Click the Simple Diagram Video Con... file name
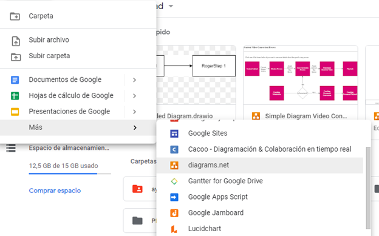 306,116
